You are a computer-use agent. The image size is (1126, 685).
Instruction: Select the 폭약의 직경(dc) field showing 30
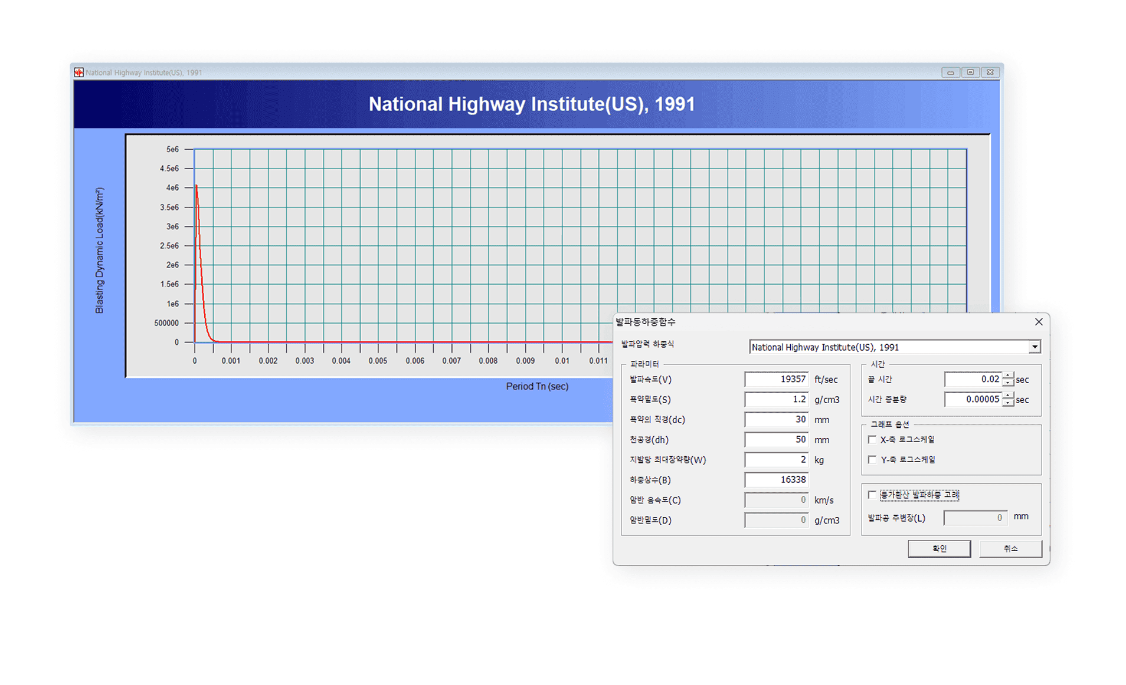pyautogui.click(x=776, y=420)
